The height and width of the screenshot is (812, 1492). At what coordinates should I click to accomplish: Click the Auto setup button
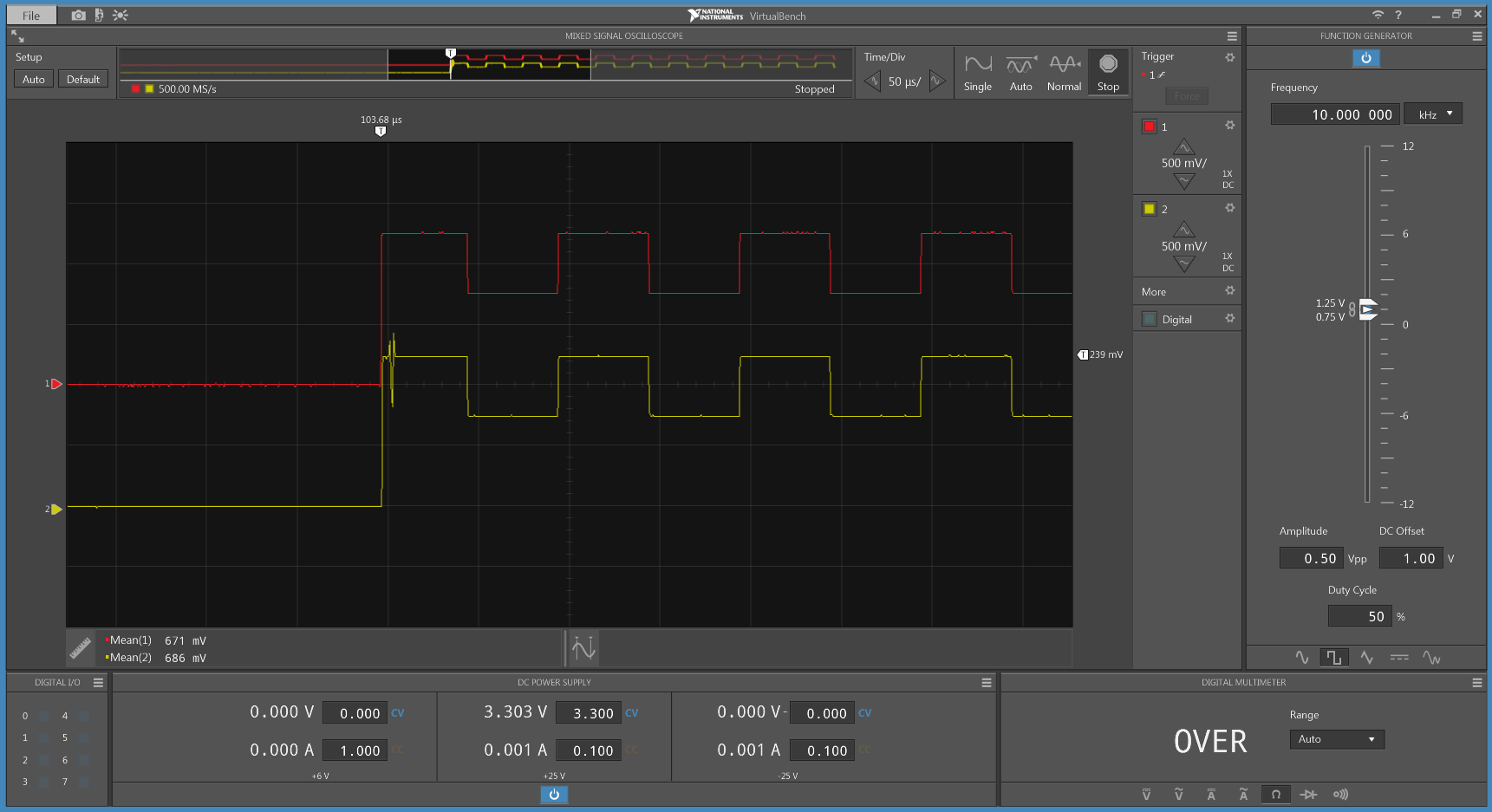click(x=34, y=79)
